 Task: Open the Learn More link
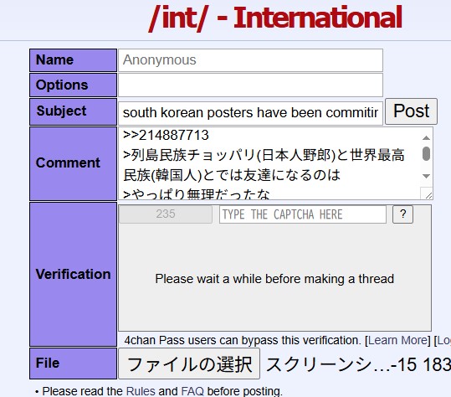tap(397, 340)
